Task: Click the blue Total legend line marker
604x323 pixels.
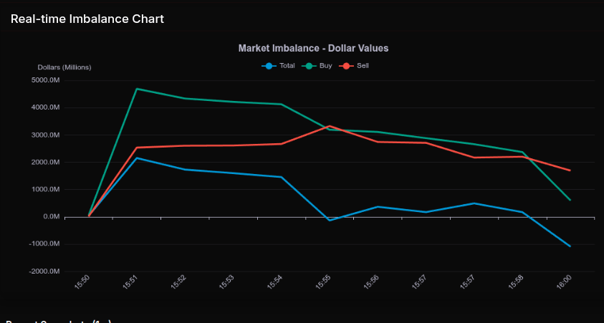Action: 269,66
